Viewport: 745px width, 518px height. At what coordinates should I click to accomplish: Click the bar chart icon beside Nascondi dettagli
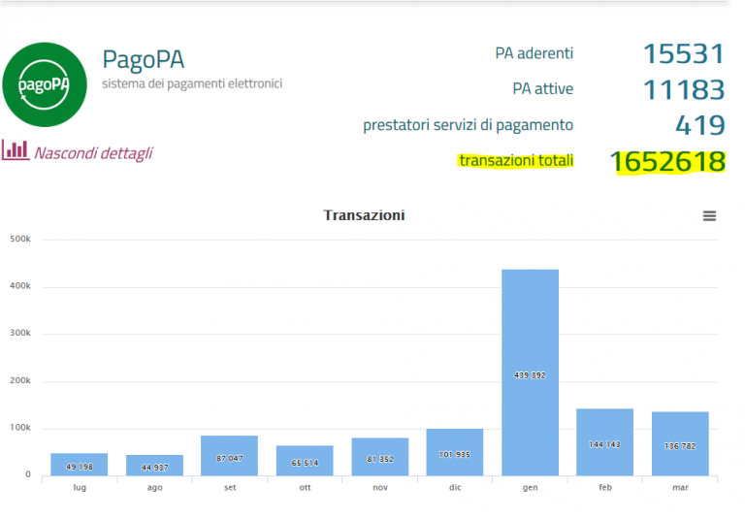pyautogui.click(x=16, y=150)
